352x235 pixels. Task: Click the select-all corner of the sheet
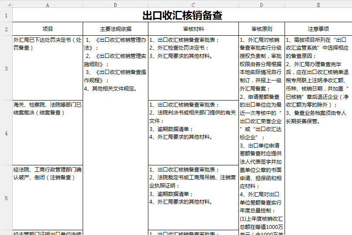6,4
